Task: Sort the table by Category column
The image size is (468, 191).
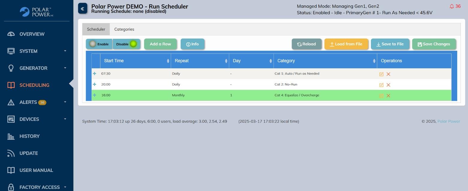Action: click(325, 61)
